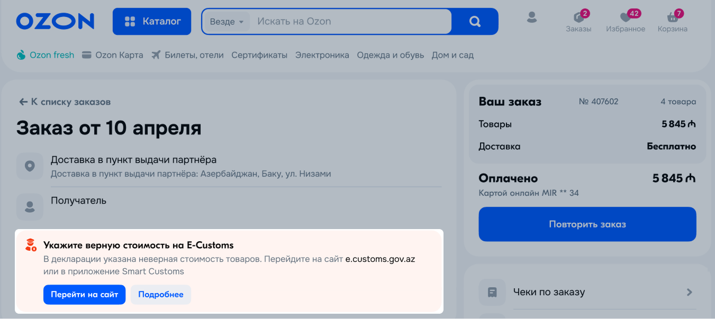Image resolution: width=715 pixels, height=319 pixels.
Task: Click the Получатель label
Action: pos(78,200)
